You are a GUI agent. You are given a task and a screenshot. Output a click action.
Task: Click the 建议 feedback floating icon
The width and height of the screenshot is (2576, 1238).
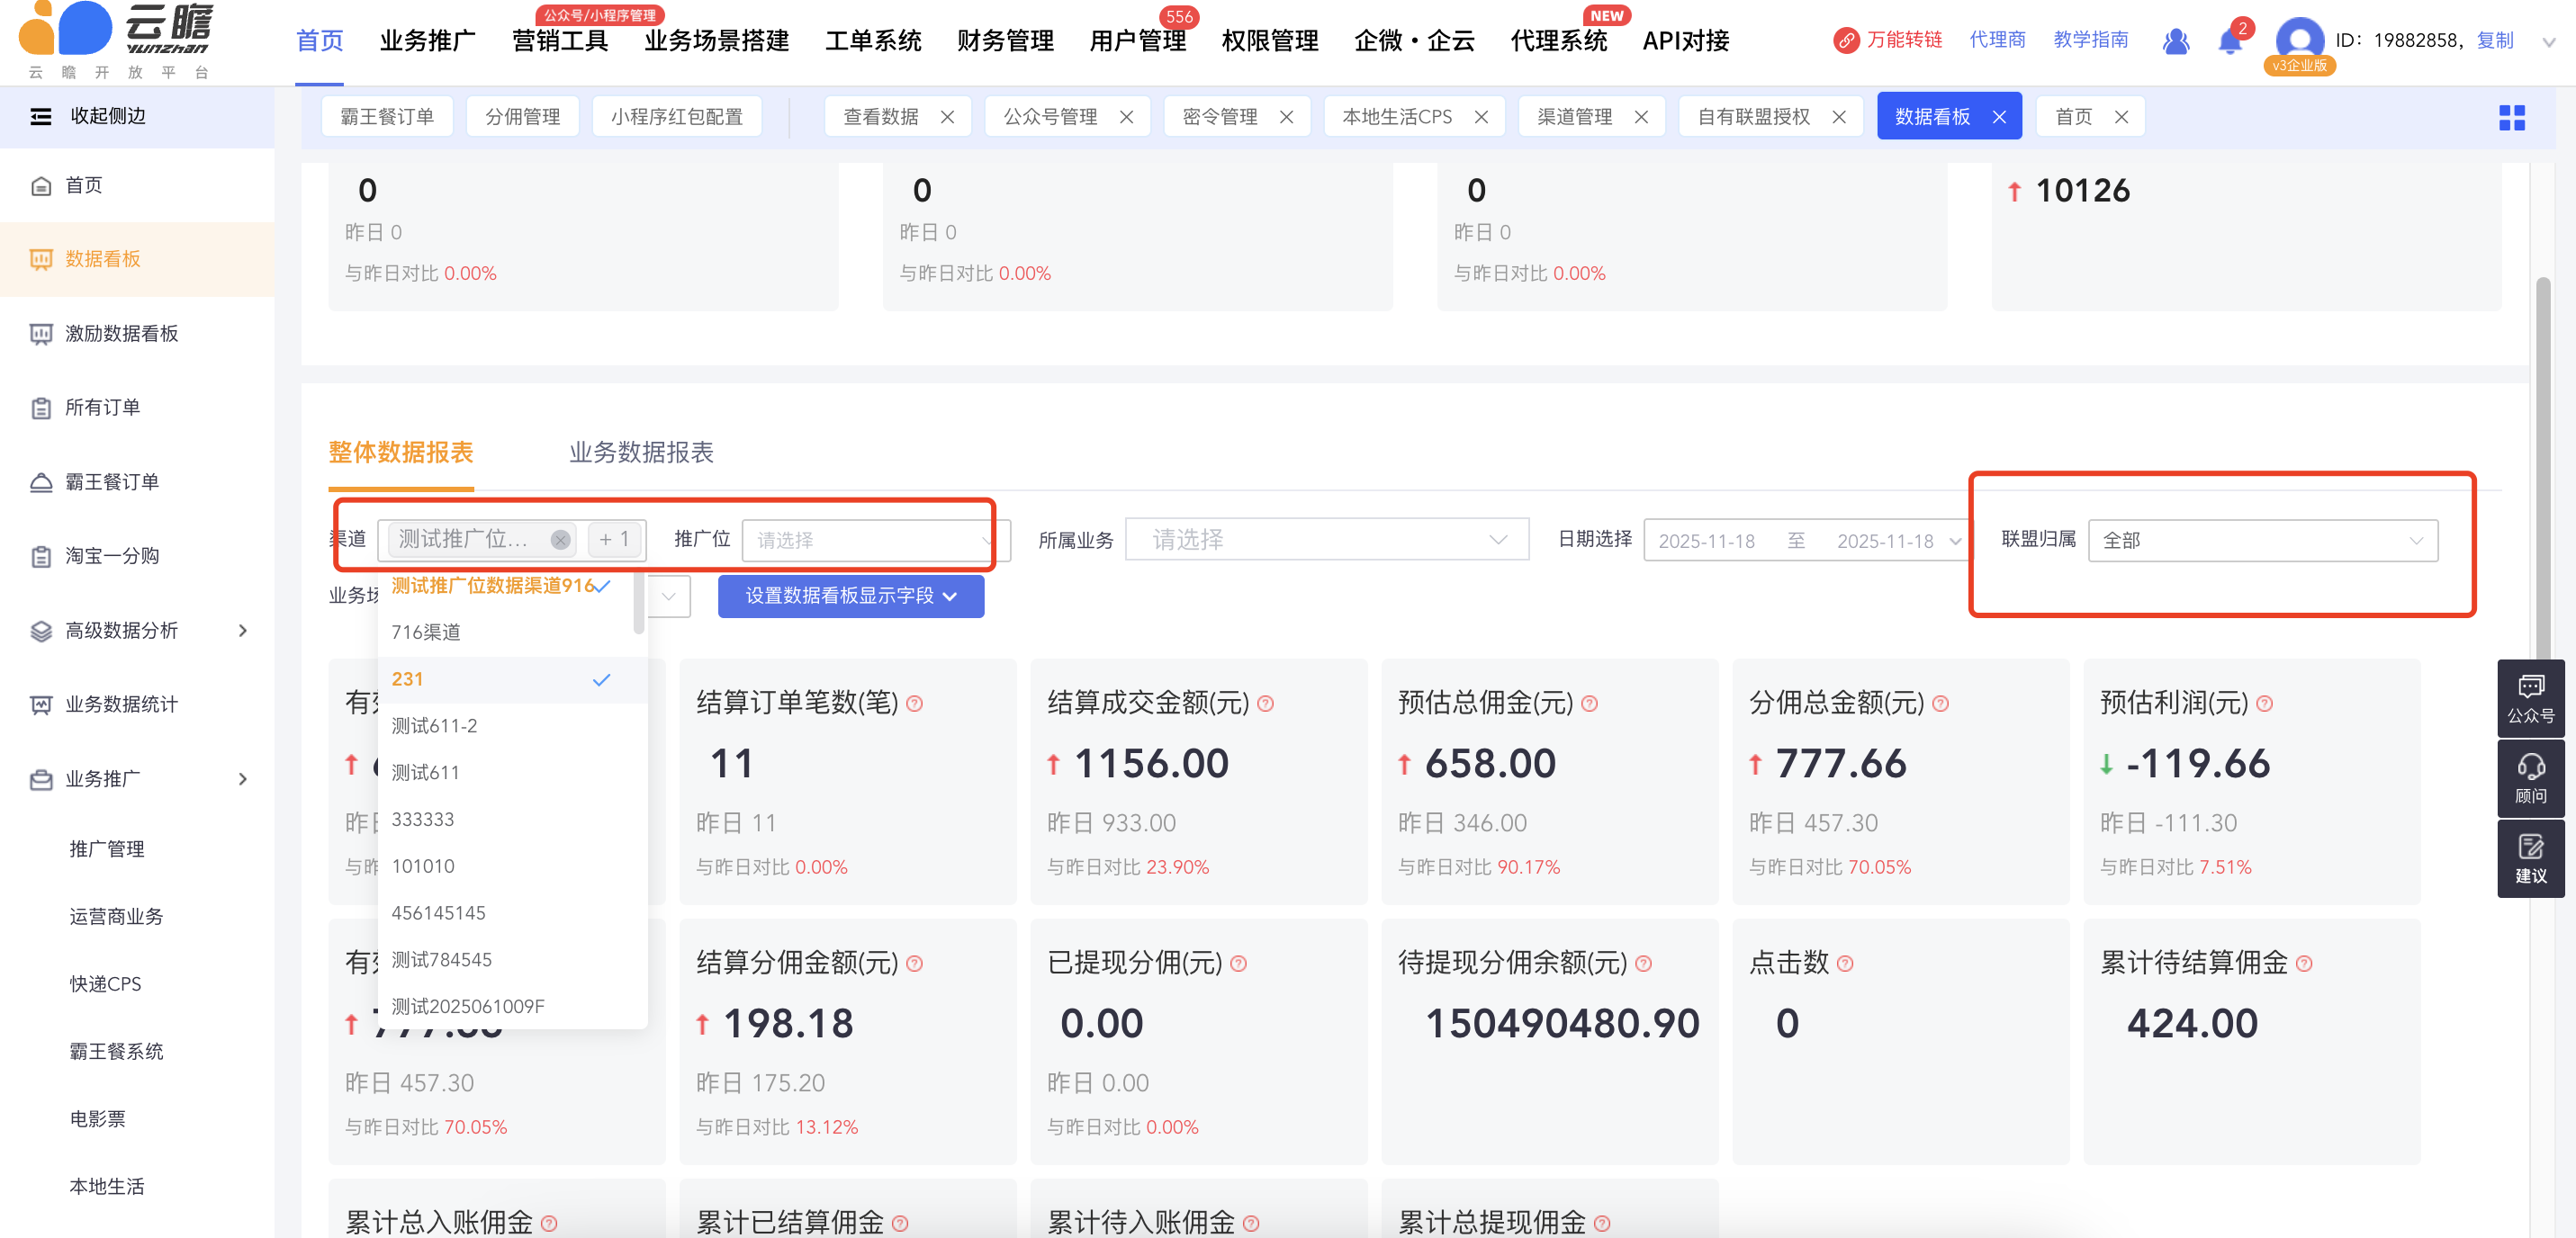[x=2530, y=858]
